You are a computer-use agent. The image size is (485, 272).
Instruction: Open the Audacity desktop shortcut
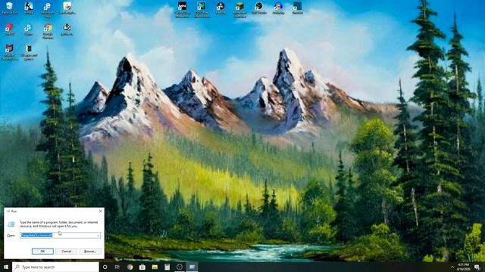pyautogui.click(x=278, y=8)
